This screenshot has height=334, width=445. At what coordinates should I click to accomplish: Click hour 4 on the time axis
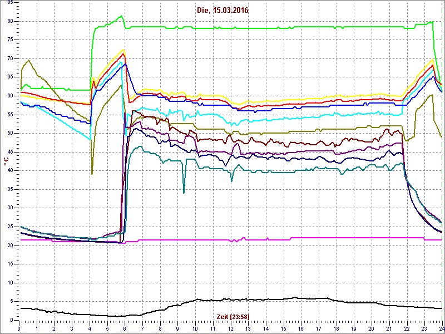pos(90,328)
